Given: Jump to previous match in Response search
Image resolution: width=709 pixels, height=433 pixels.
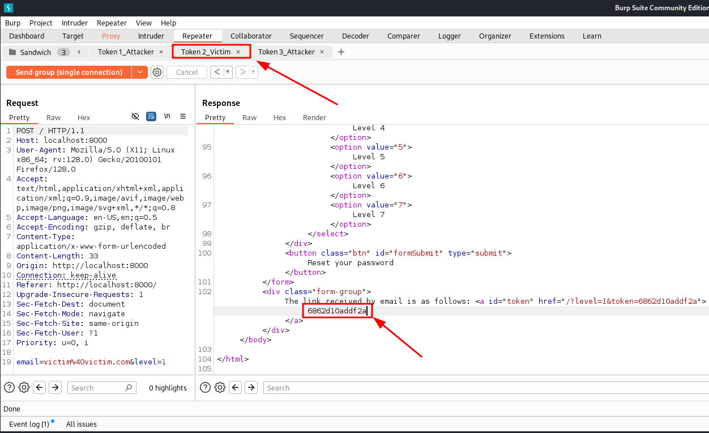Looking at the screenshot, I should pyautogui.click(x=235, y=388).
